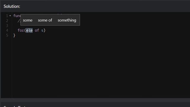The image size is (190, 107).
Task: Select line number 2 in the gutter
Action: [x=7, y=21]
